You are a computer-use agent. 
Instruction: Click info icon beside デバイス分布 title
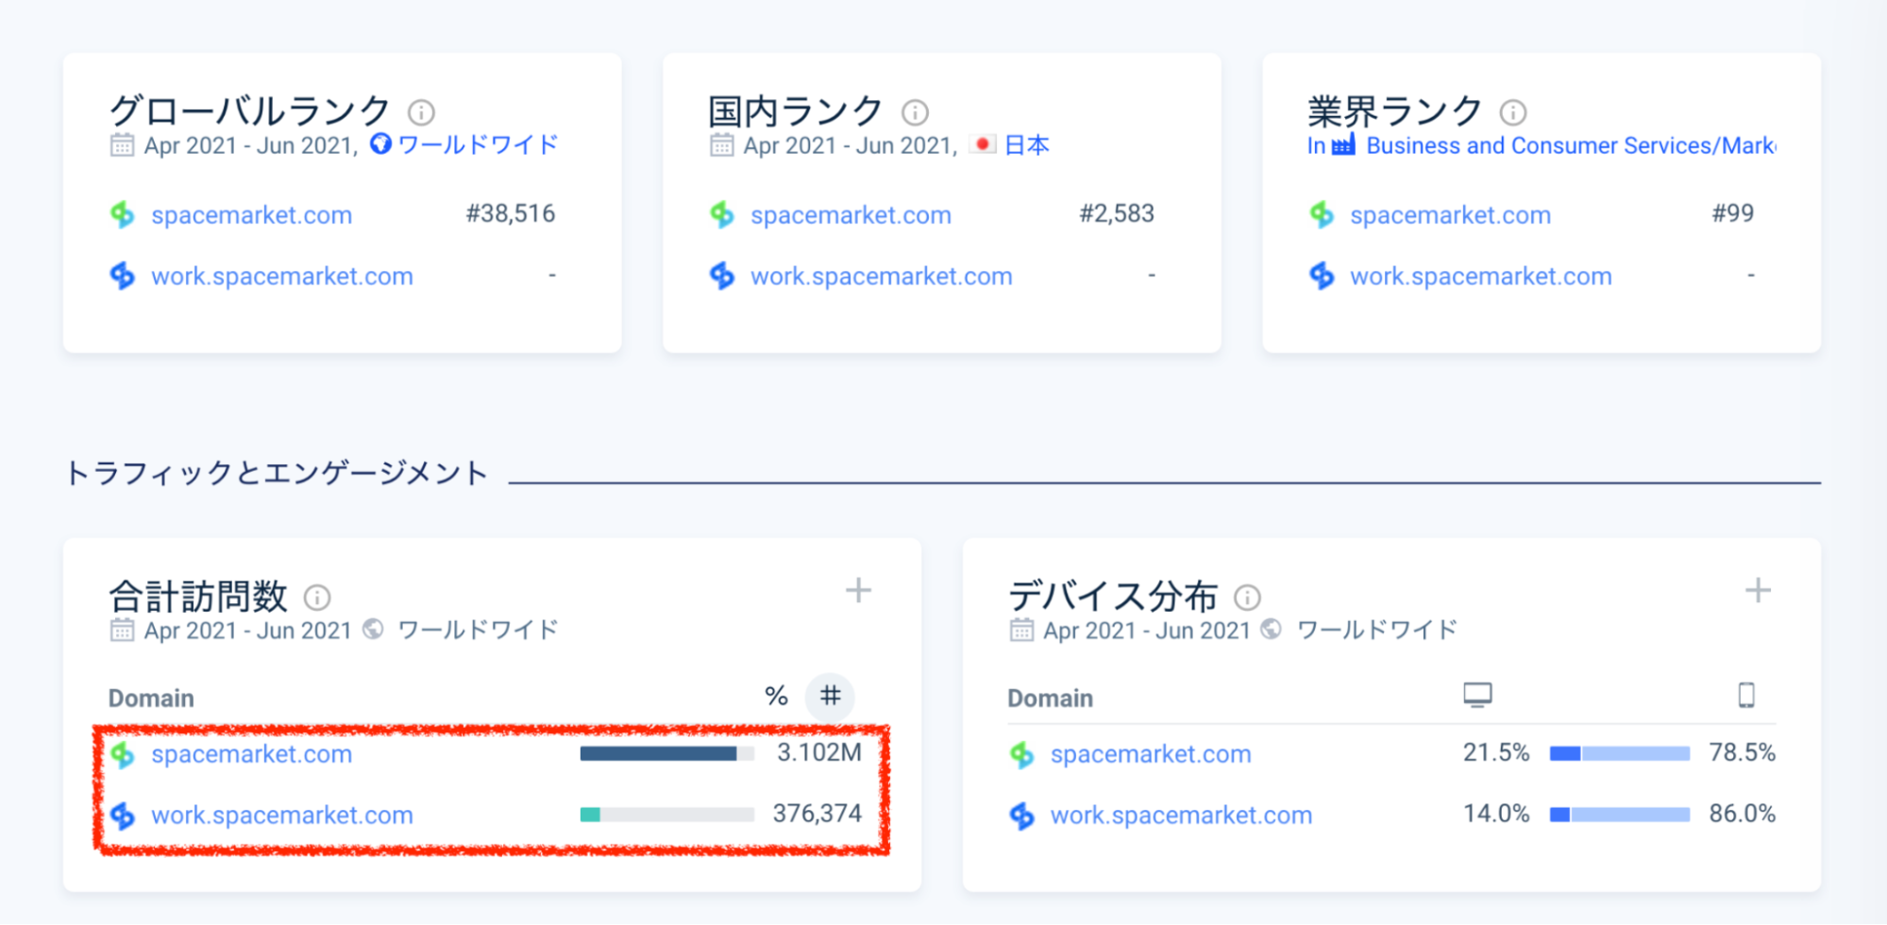(x=1247, y=597)
